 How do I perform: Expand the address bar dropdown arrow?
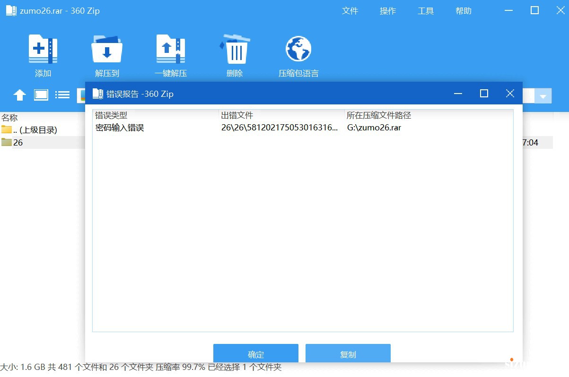543,96
